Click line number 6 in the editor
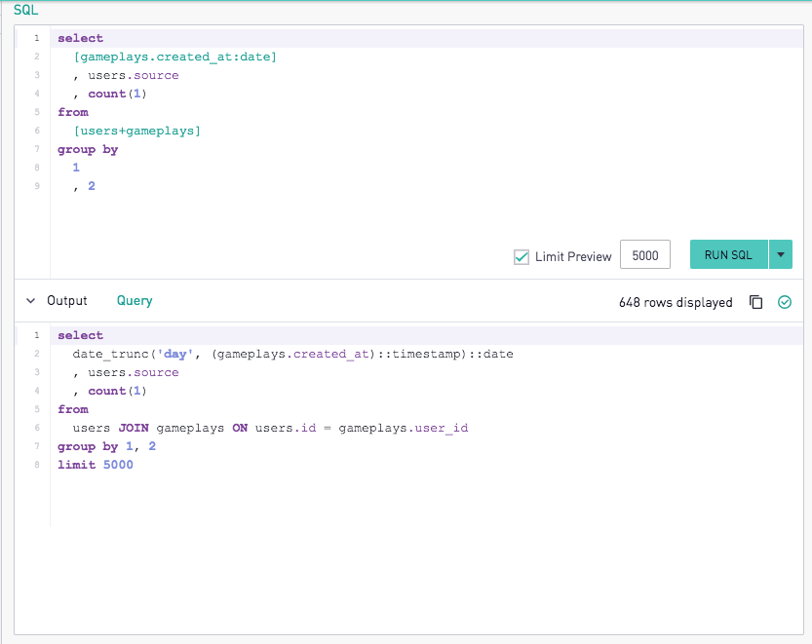Image resolution: width=812 pixels, height=644 pixels. [36, 131]
